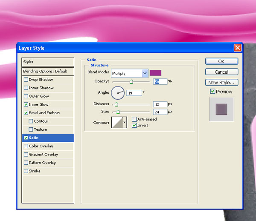Open the purple satin color swatch

(x=155, y=73)
